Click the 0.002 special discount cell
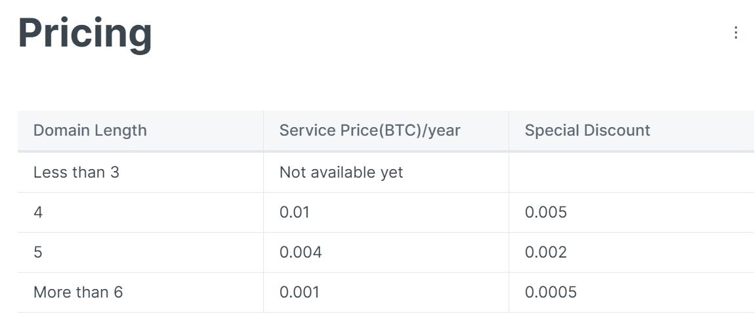This screenshot has width=756, height=331. (x=545, y=252)
